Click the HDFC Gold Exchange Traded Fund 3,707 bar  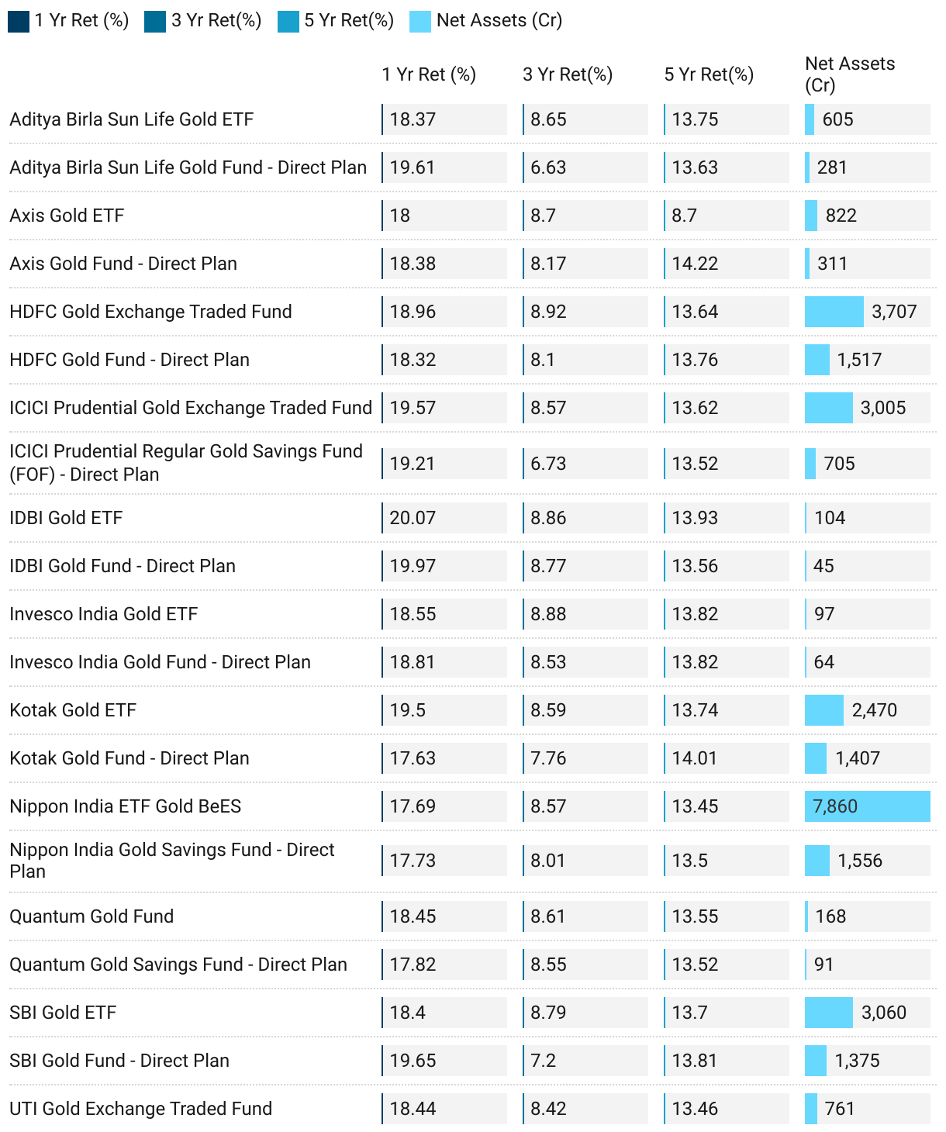pyautogui.click(x=834, y=312)
